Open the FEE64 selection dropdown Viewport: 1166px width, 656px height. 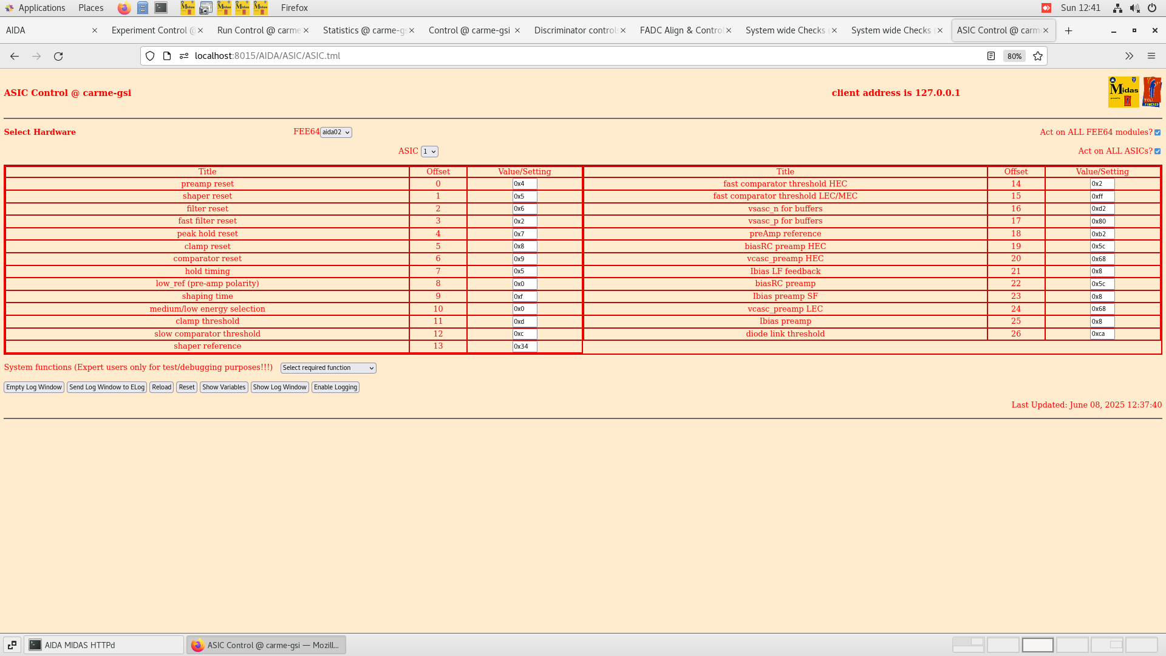click(x=336, y=132)
